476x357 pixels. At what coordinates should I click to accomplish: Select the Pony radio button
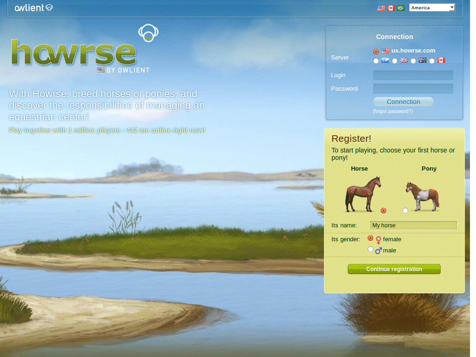[405, 211]
